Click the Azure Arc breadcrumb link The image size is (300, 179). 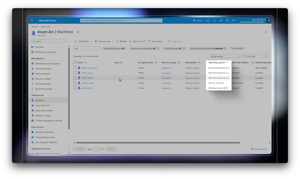coord(45,27)
